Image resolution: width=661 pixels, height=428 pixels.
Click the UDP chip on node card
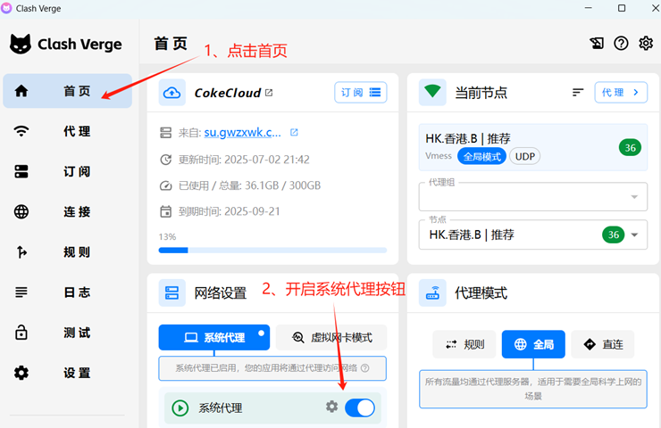[525, 157]
